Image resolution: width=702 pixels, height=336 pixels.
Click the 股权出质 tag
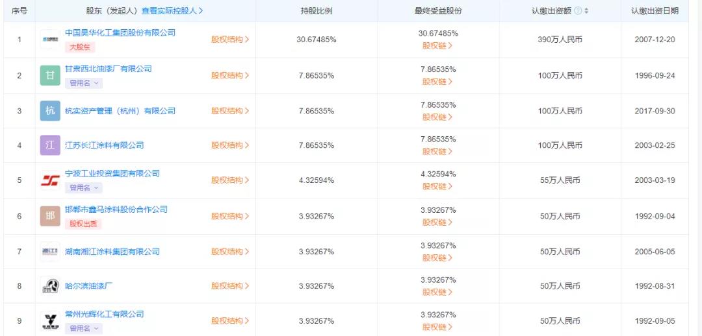point(83,224)
